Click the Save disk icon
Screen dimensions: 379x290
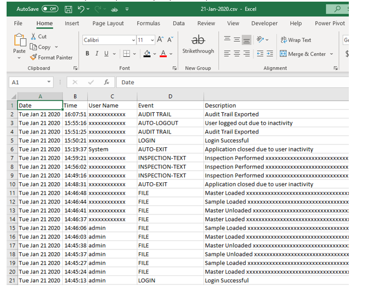(x=68, y=9)
